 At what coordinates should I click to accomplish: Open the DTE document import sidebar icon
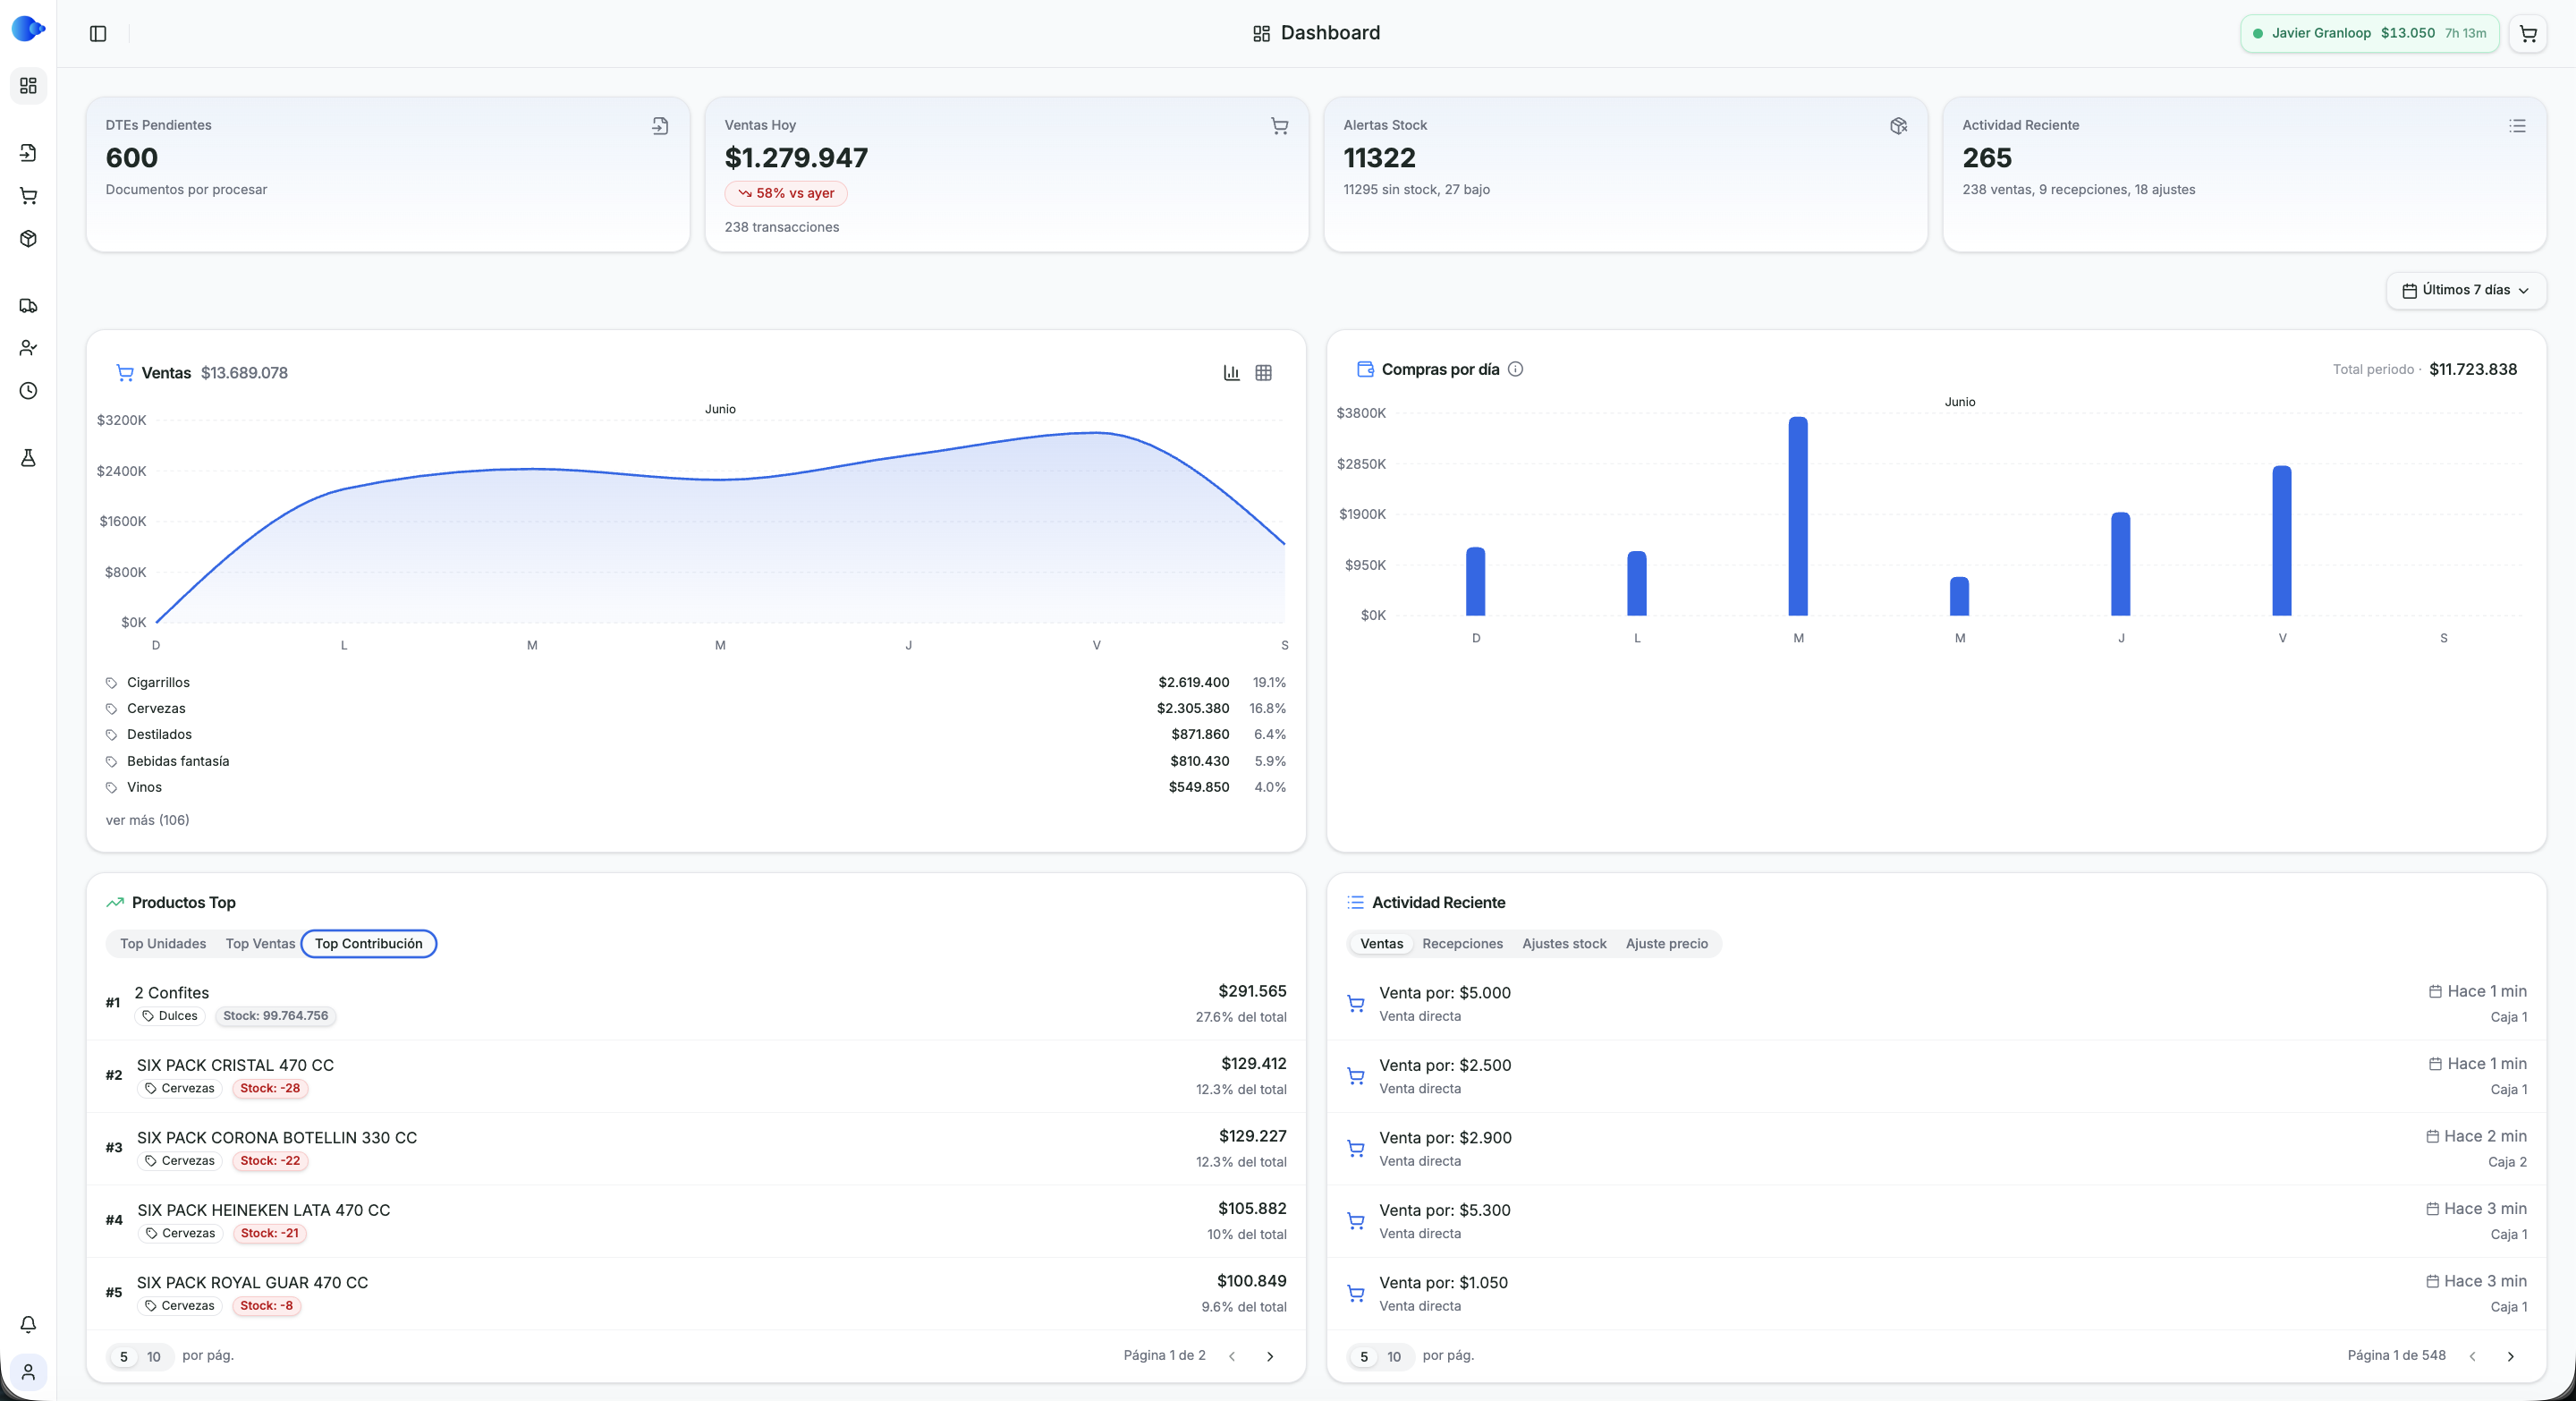click(28, 153)
